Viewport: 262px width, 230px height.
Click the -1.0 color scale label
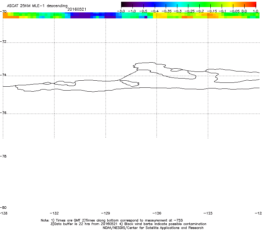click(x=132, y=11)
